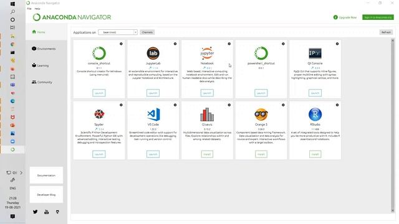Launch VS Code
Image resolution: width=399 pixels, height=224 pixels.
pos(153,154)
